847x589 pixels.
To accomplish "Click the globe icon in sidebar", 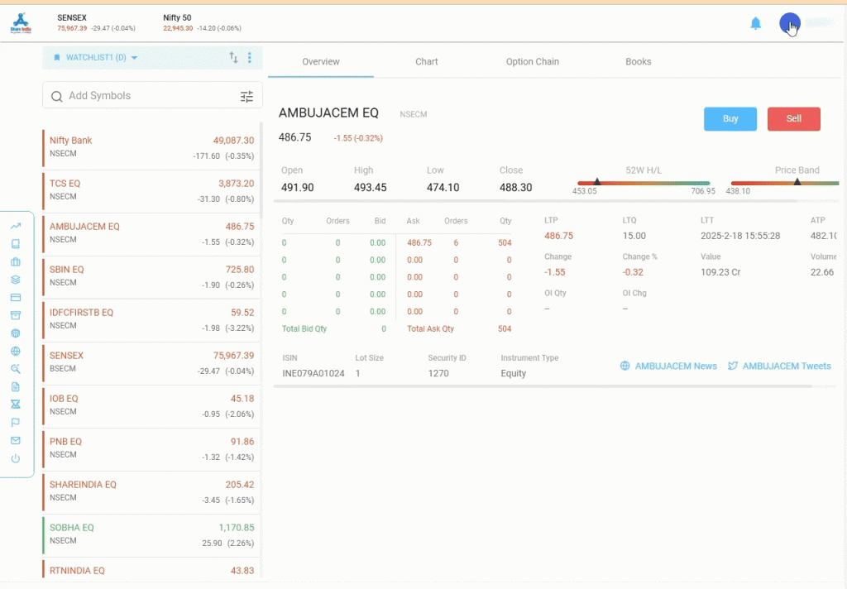I will click(16, 352).
